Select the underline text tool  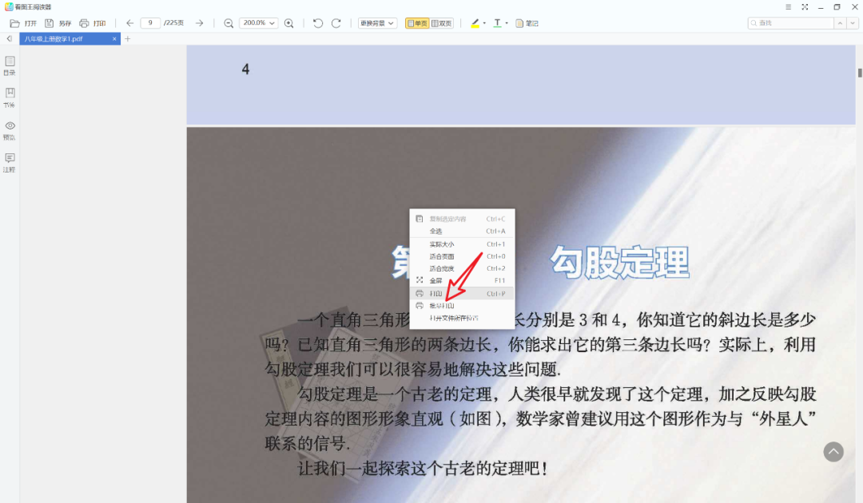coord(498,23)
